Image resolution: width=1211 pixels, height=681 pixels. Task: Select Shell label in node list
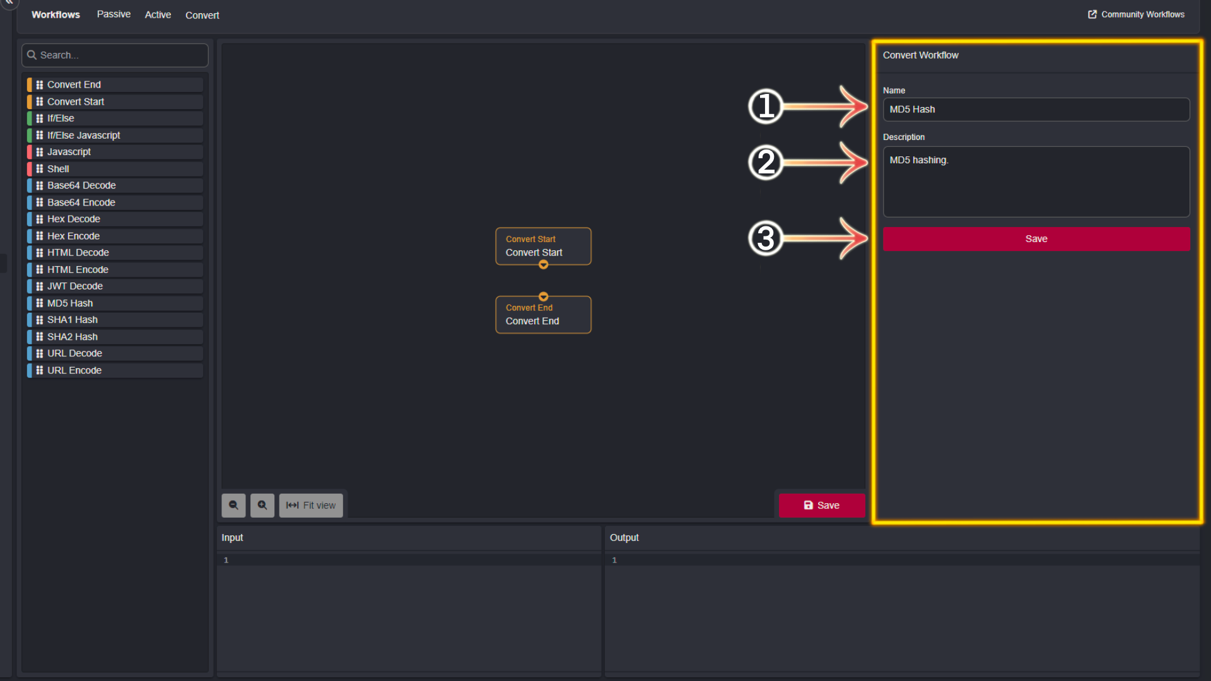58,168
